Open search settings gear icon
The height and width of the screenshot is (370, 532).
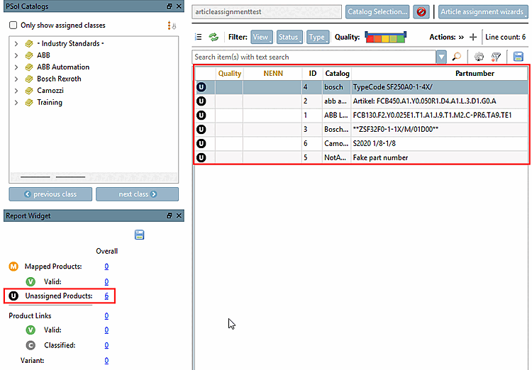click(x=479, y=57)
